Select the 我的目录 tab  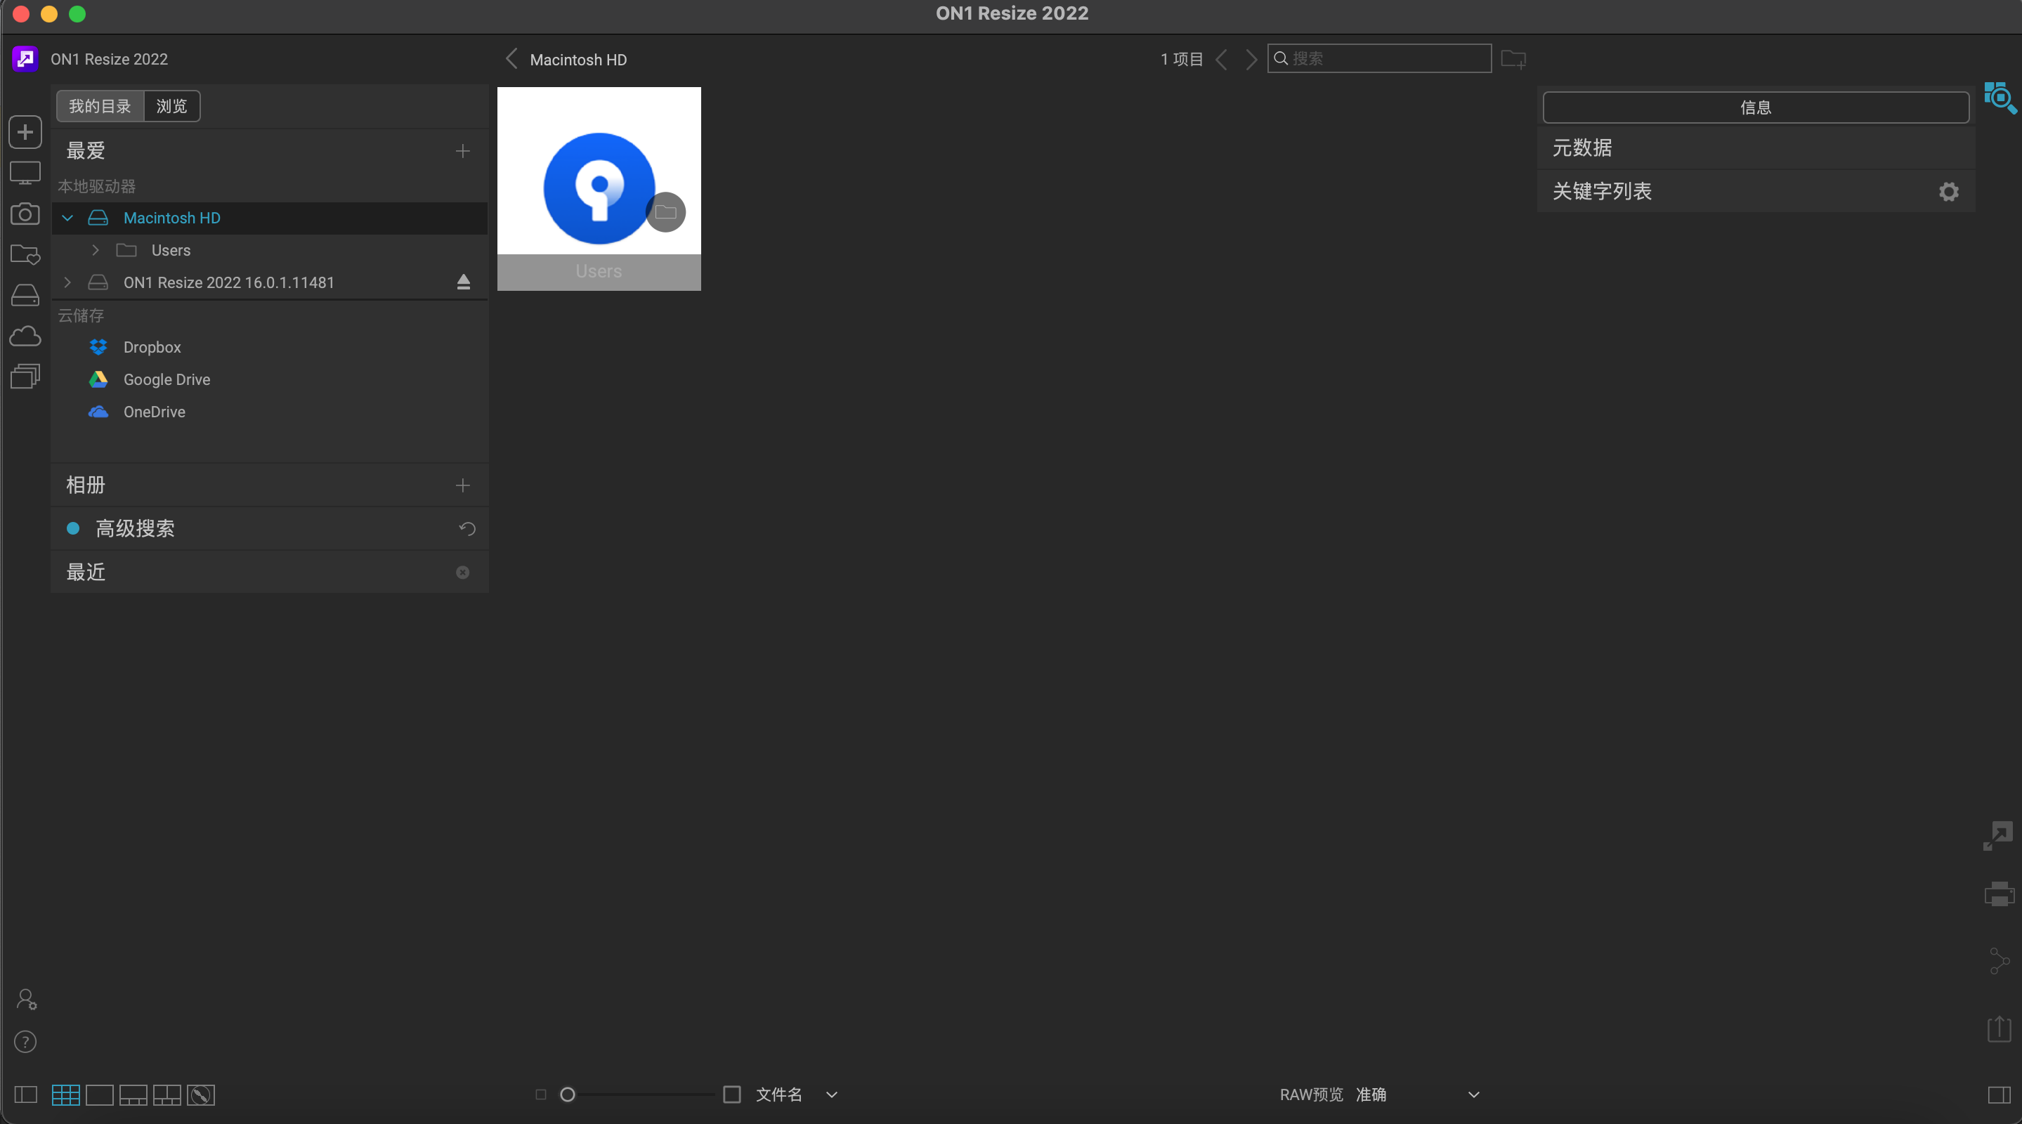pos(100,106)
